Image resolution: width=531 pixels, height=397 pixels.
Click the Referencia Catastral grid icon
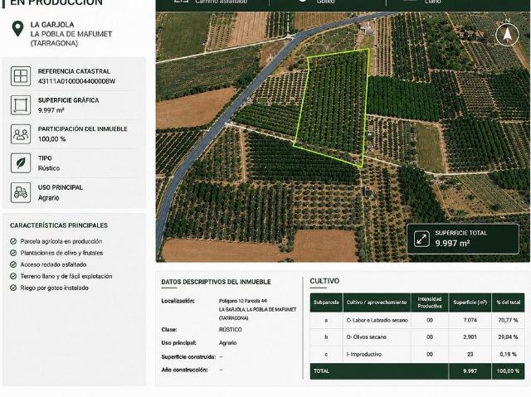click(x=21, y=76)
